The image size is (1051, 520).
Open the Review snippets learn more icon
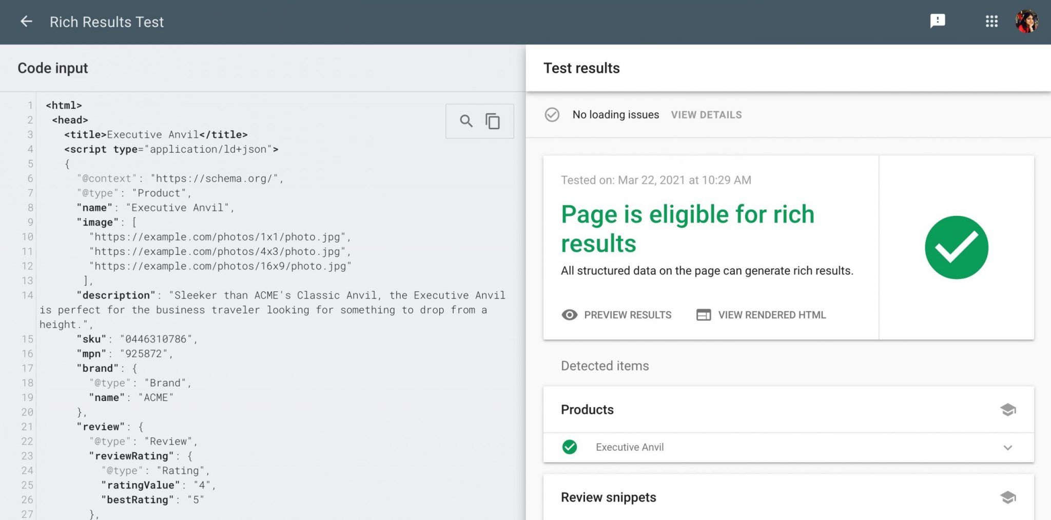[1007, 497]
